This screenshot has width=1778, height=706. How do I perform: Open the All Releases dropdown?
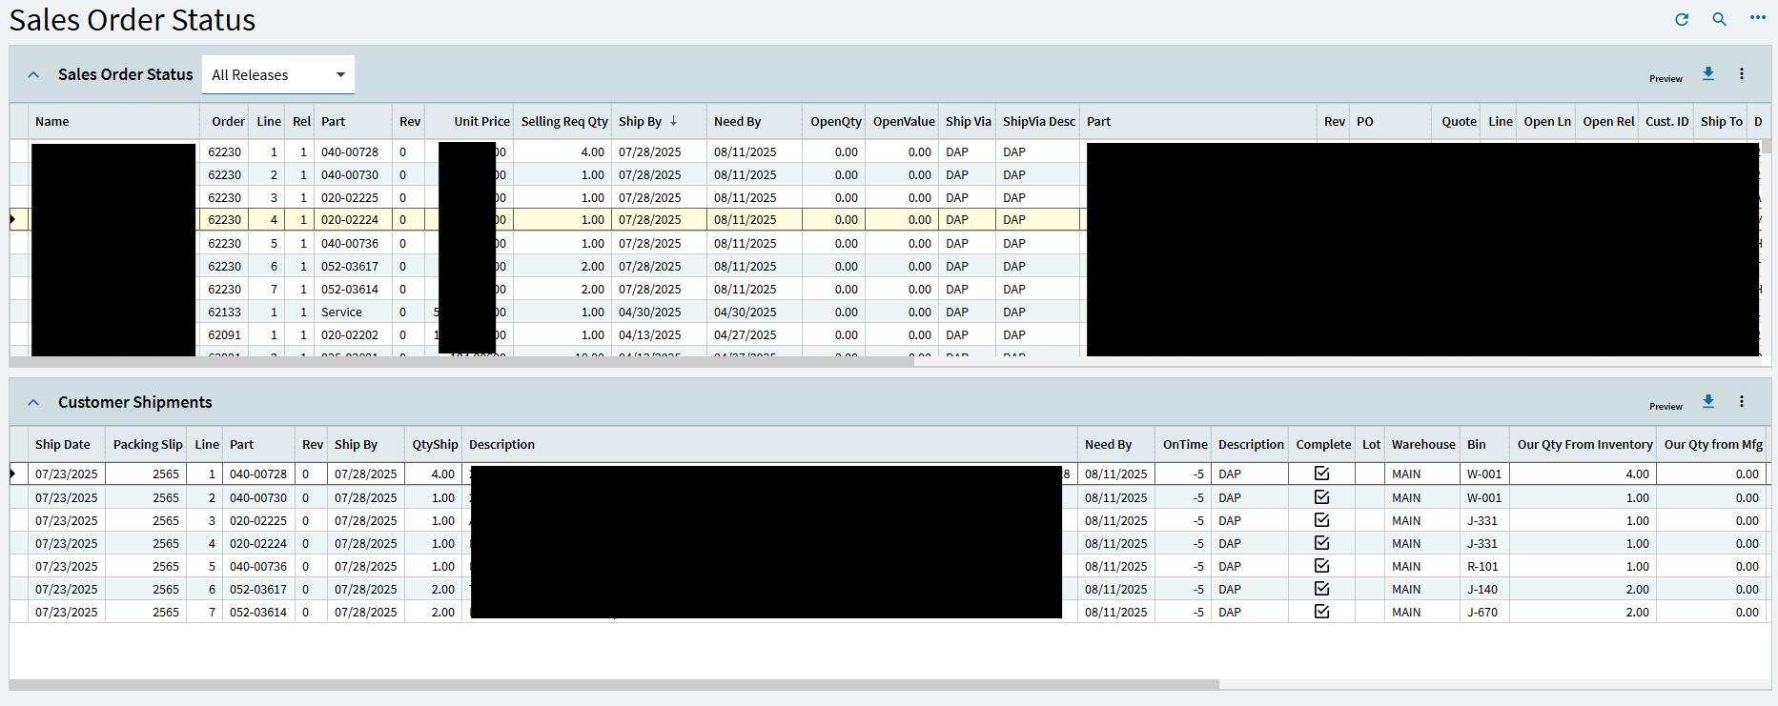tap(278, 75)
